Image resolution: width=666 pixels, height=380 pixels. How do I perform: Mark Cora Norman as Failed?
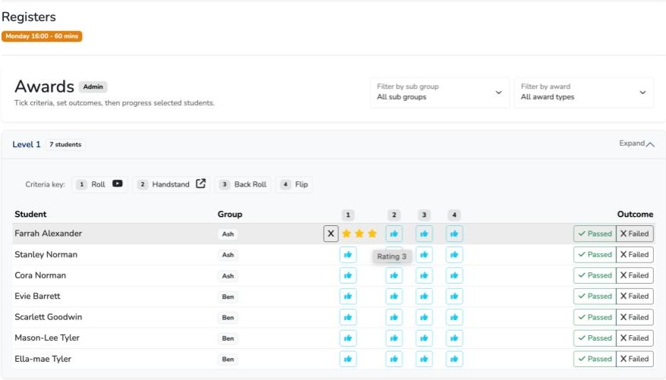click(x=634, y=275)
